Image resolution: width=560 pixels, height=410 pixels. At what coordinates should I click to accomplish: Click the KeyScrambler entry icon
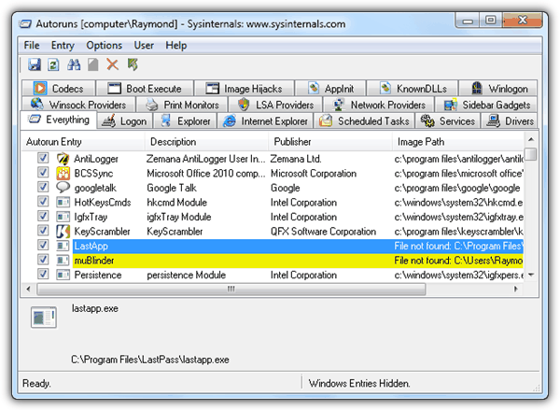(63, 232)
